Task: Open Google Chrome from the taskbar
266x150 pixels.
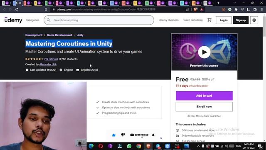Action: (x=139, y=146)
